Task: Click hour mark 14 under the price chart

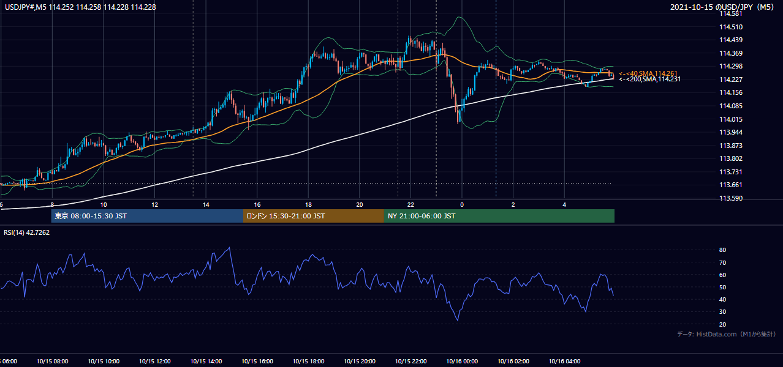Action: 206,205
